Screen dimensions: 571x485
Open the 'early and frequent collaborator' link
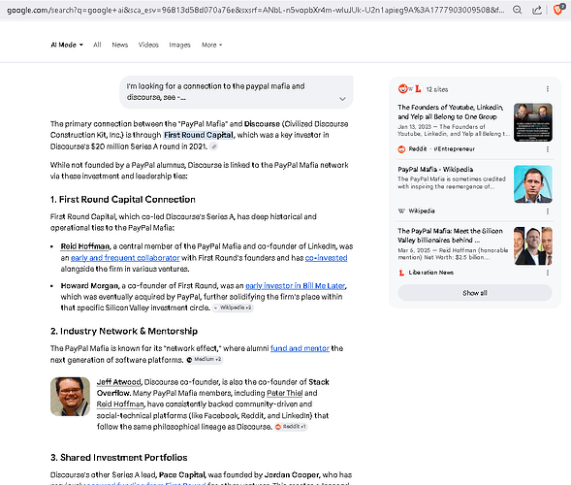coord(125,258)
